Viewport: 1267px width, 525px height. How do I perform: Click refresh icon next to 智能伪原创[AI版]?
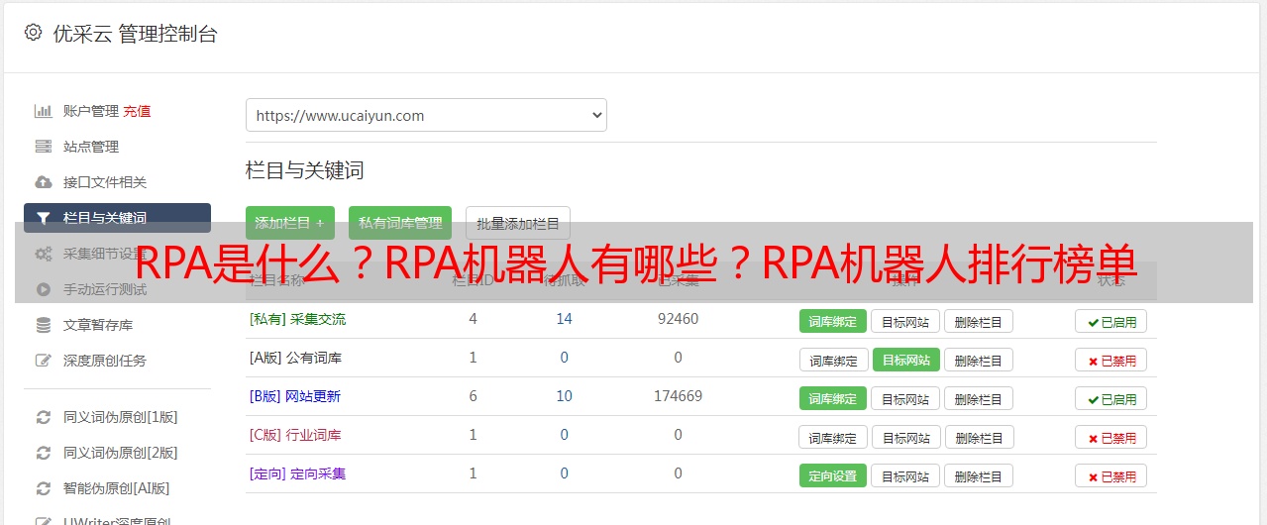coord(43,488)
